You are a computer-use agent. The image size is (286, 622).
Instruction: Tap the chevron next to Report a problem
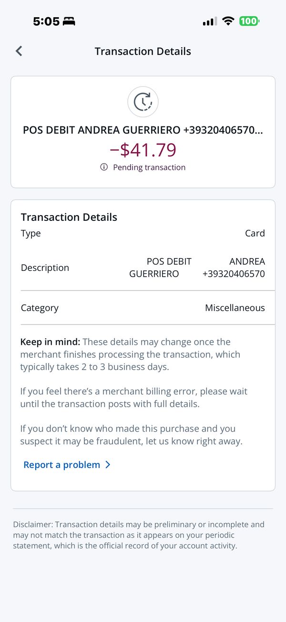[x=108, y=465]
